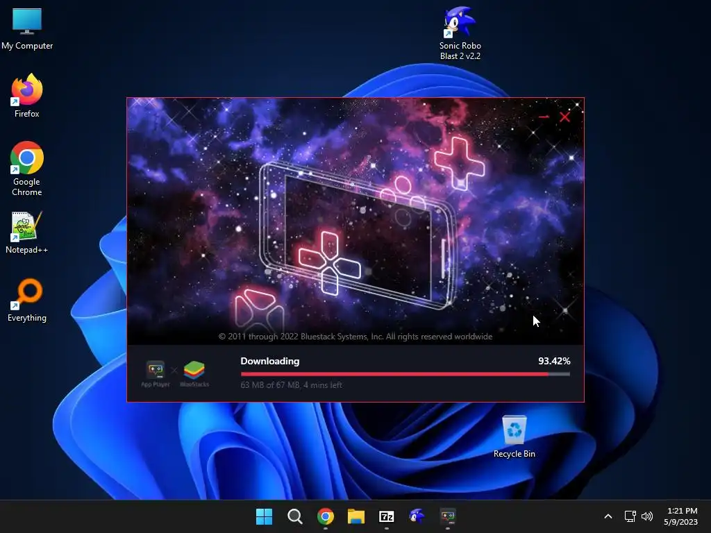Viewport: 711px width, 533px height.
Task: Open the volume tray icon
Action: pyautogui.click(x=647, y=516)
